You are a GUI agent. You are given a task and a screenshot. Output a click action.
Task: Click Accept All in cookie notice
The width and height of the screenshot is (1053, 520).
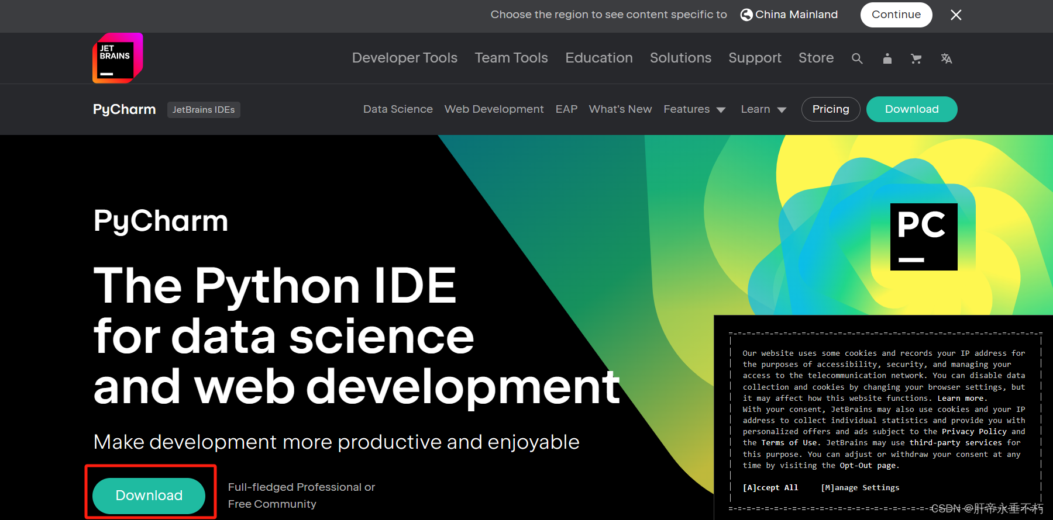[x=770, y=487]
